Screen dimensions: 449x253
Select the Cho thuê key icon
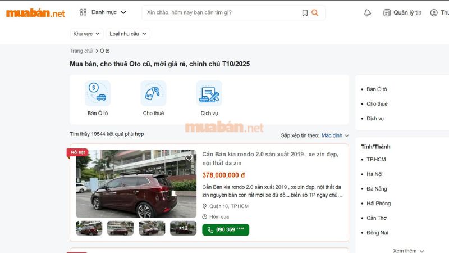pyautogui.click(x=153, y=93)
